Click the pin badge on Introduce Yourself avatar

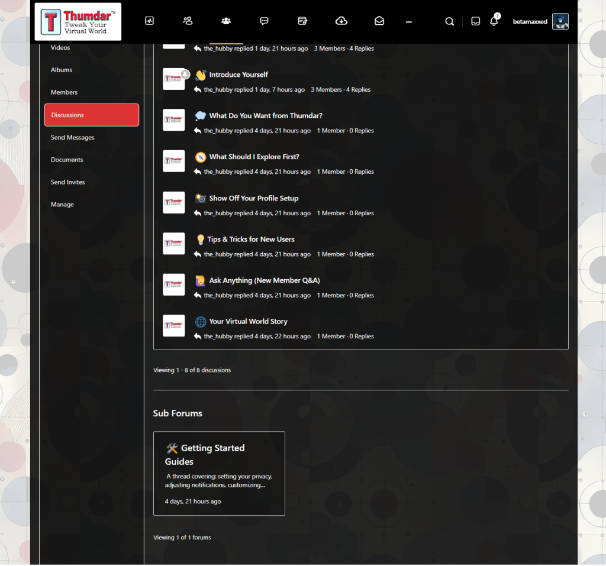tap(185, 75)
